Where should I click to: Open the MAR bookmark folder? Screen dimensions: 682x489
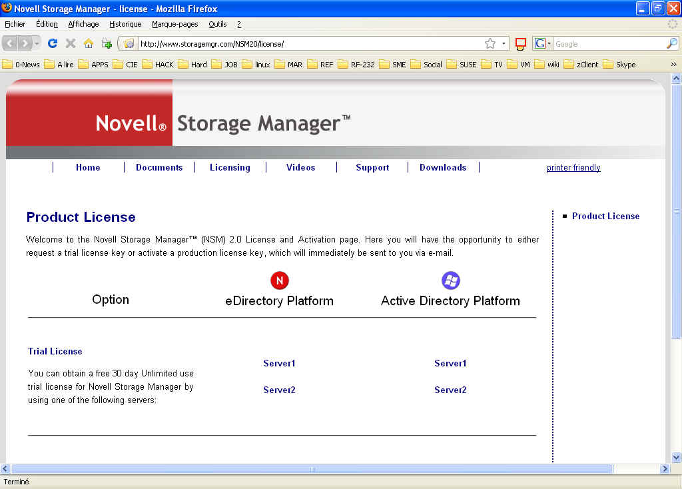pos(289,65)
